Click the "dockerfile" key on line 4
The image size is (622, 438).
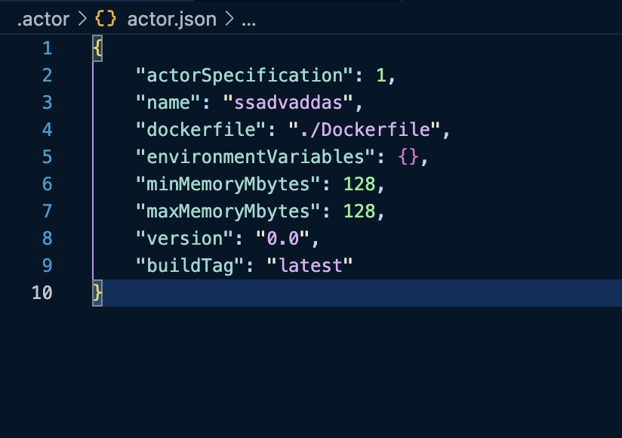(200, 130)
